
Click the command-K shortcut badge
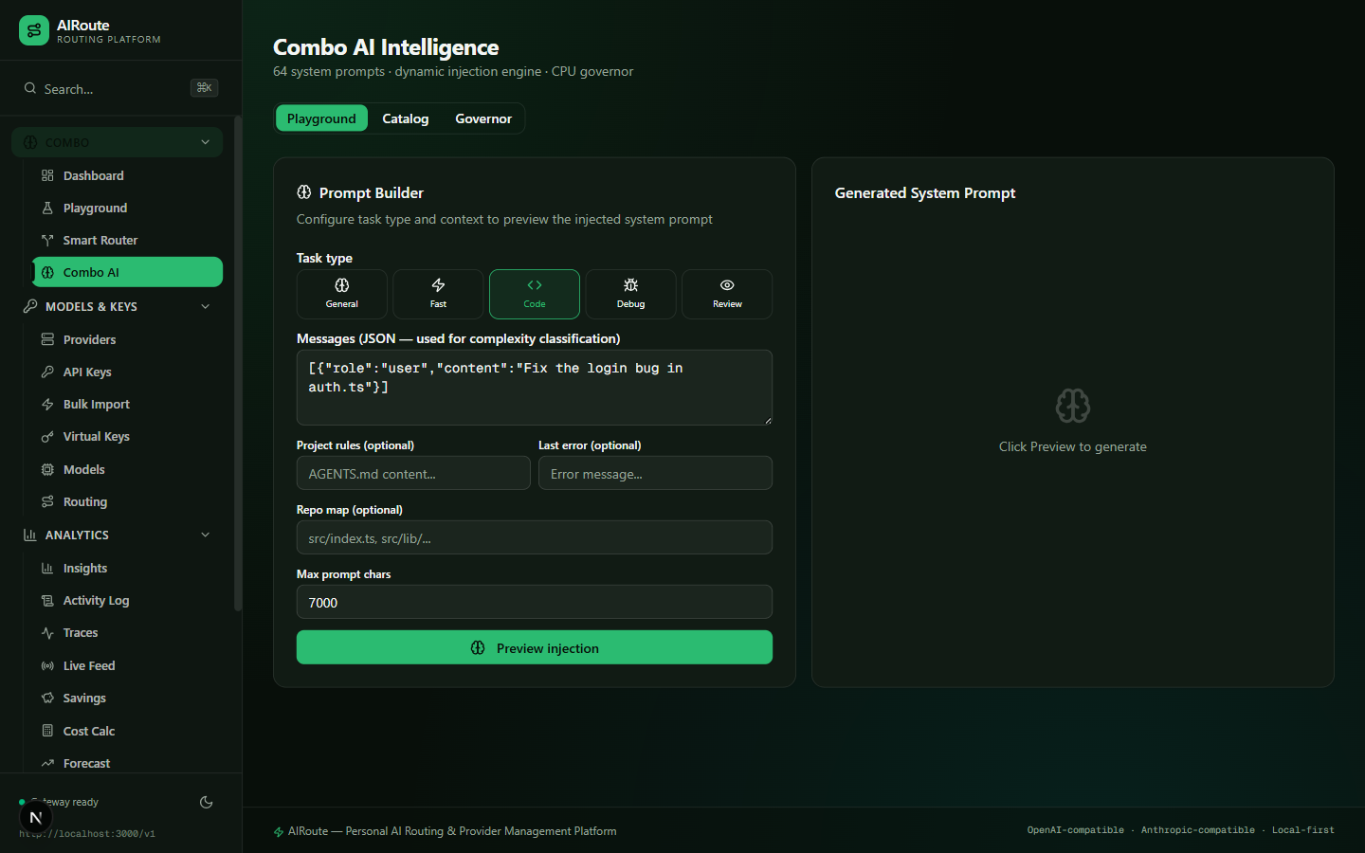204,87
